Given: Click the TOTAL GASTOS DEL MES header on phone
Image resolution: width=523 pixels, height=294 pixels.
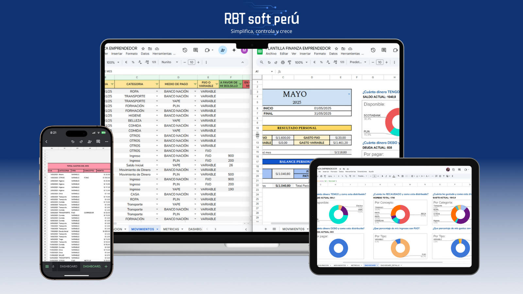Looking at the screenshot, I should pyautogui.click(x=78, y=166).
